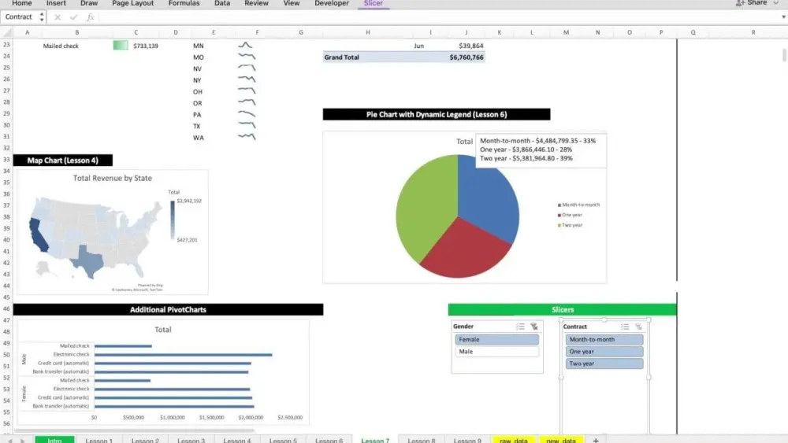
Task: Toggle One year in Contract slicer
Action: click(604, 352)
